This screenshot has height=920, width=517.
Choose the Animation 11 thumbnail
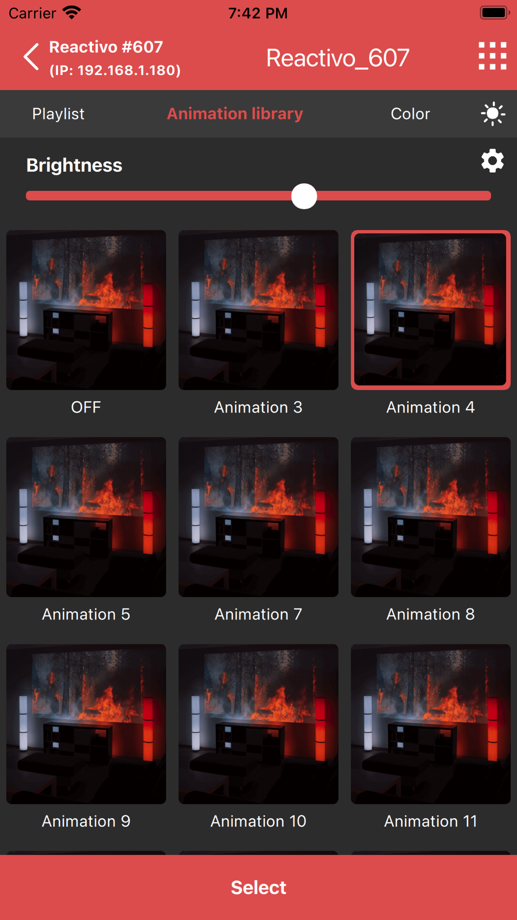coord(431,724)
